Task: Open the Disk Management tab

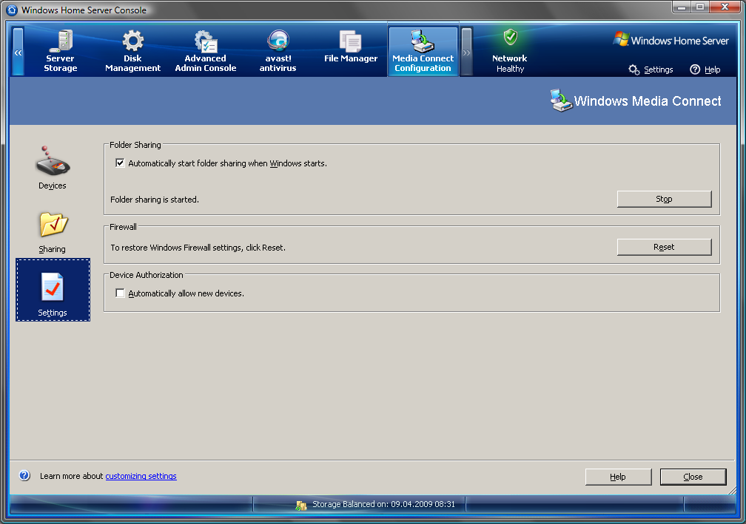Action: pyautogui.click(x=132, y=51)
